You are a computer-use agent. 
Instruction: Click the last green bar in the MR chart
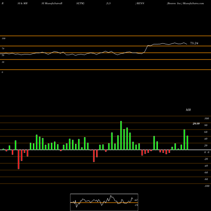point(187,143)
